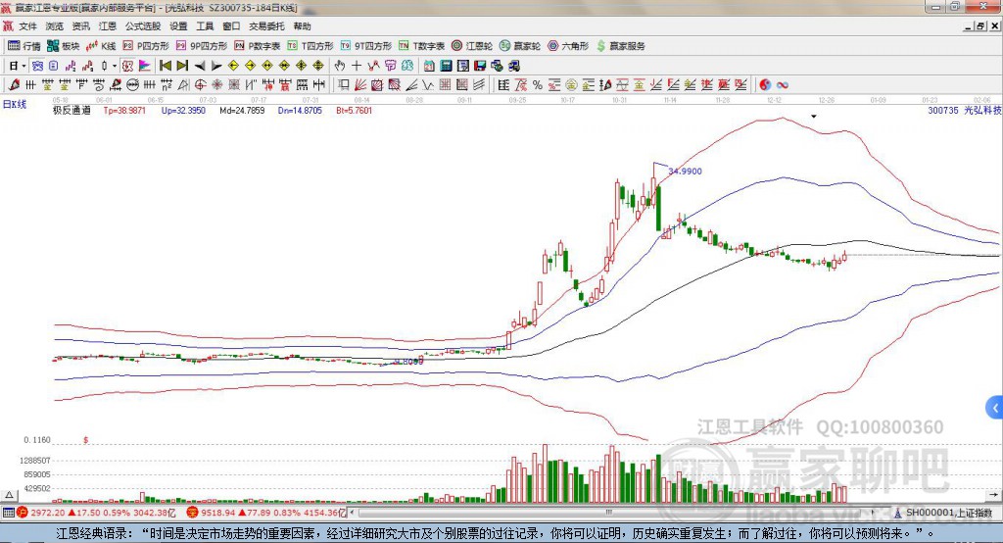
Task: Open the 9T四方形 tool
Action: click(366, 46)
